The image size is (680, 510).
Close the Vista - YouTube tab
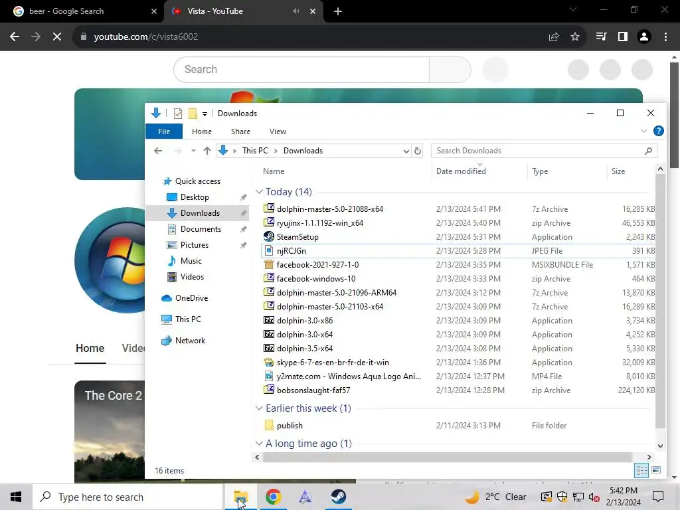click(x=313, y=11)
